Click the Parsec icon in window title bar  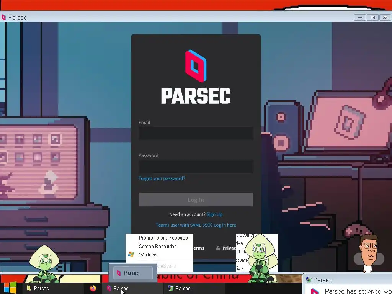point(3,17)
